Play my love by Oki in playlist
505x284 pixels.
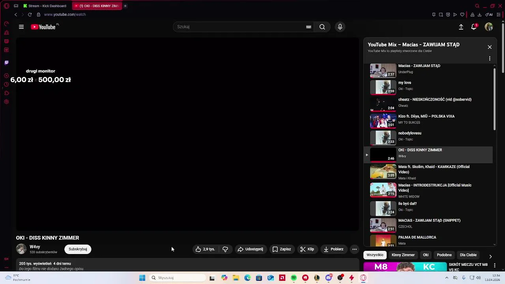click(x=428, y=87)
